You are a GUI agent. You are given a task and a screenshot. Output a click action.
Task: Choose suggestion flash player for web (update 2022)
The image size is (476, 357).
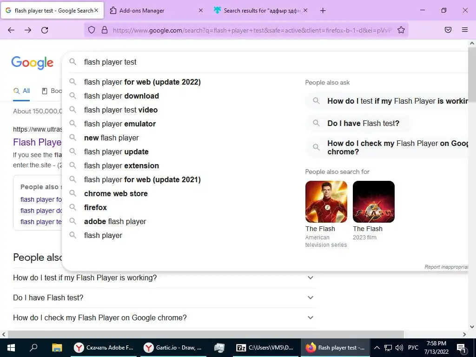[142, 82]
